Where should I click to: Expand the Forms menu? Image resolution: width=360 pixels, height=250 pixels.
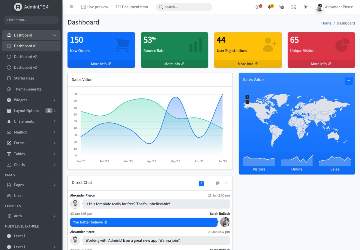pos(31,143)
